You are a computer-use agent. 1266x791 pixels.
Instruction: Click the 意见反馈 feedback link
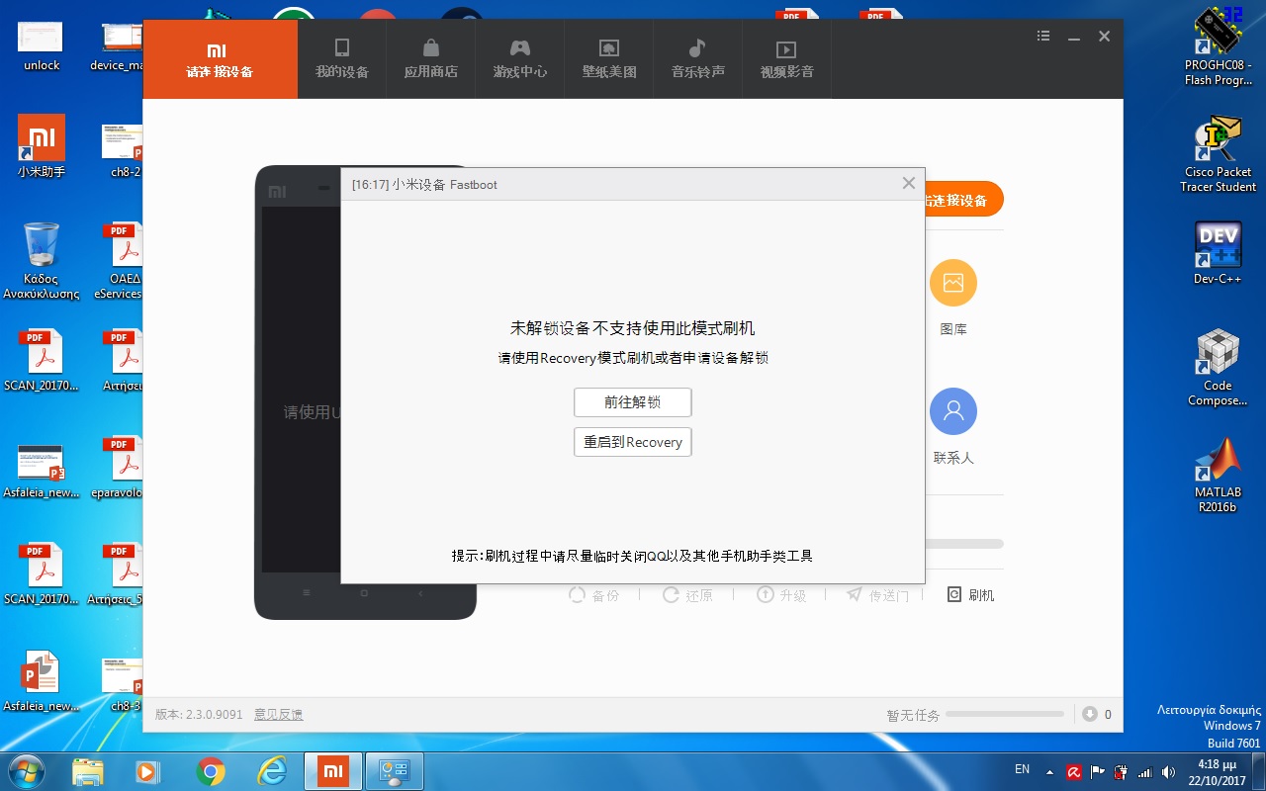pyautogui.click(x=279, y=714)
